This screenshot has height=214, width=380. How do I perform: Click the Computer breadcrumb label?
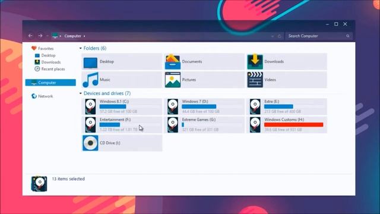72,36
